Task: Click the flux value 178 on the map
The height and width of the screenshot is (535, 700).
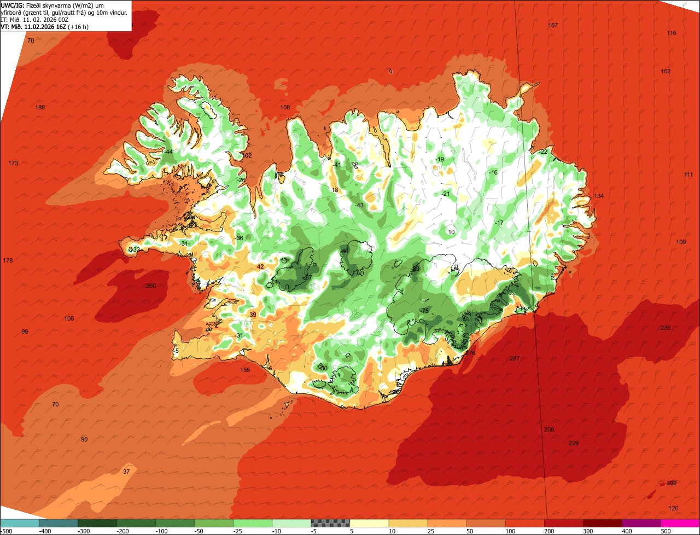Action: click(x=8, y=261)
